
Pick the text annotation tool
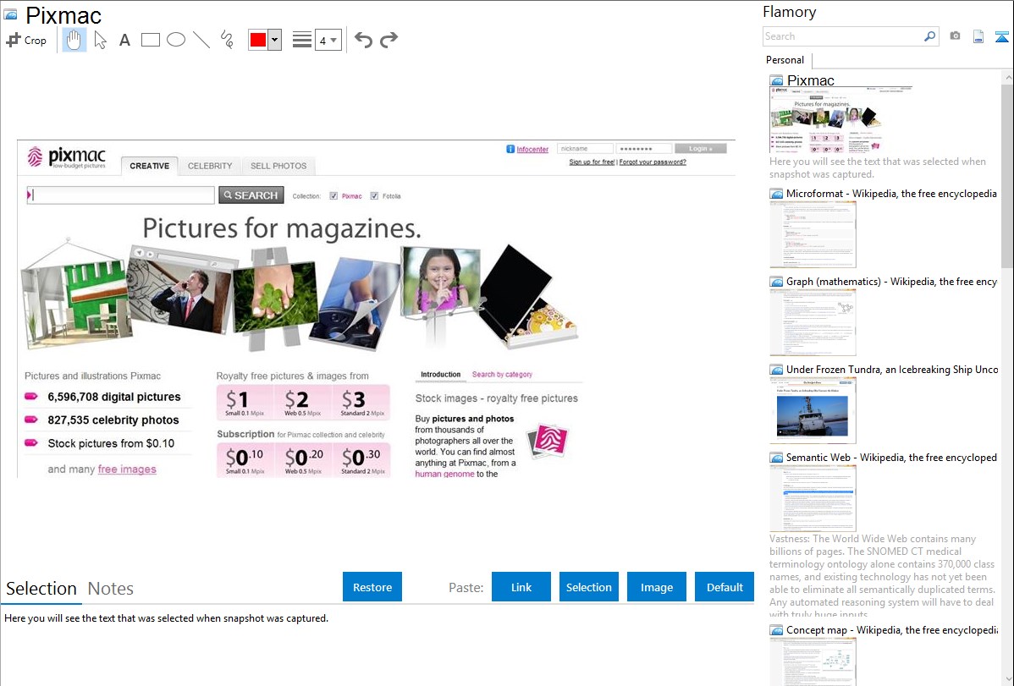pos(124,40)
